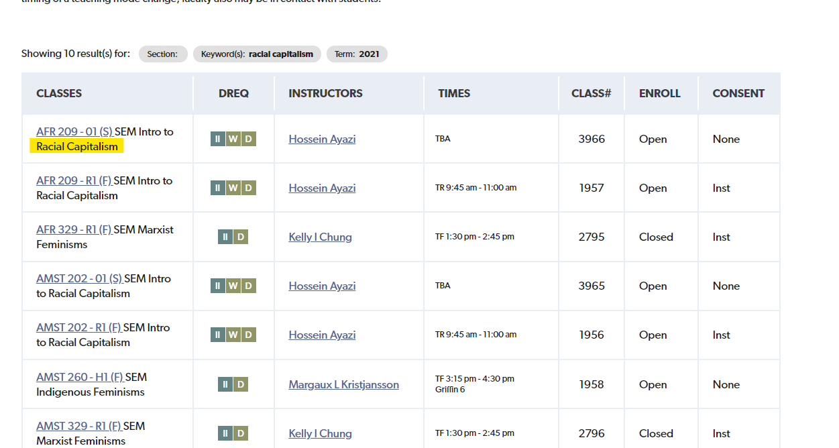The width and height of the screenshot is (839, 448).
Task: Open Kelly I Chung link in AFR 329 row
Action: pyautogui.click(x=320, y=237)
